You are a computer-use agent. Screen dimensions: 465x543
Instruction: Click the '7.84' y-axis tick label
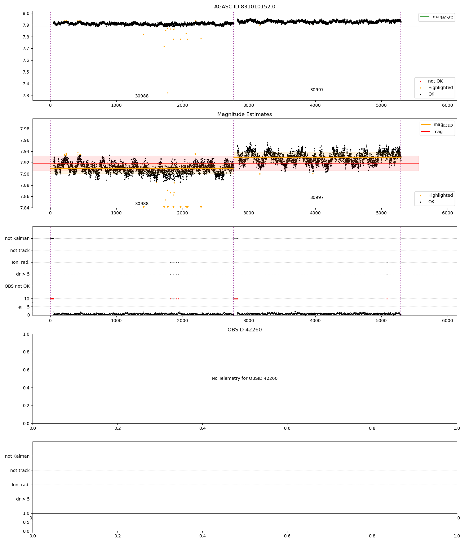(25, 208)
